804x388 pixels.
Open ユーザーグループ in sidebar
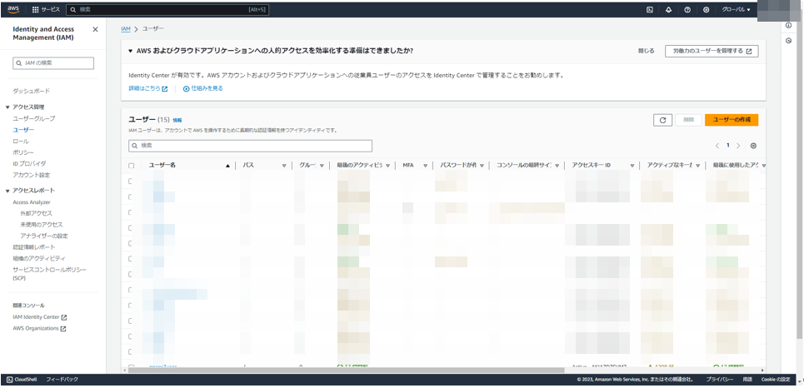click(34, 119)
